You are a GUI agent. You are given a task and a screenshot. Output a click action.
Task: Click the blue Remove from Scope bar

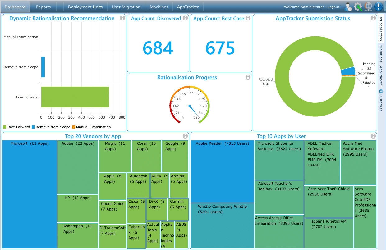43,67
